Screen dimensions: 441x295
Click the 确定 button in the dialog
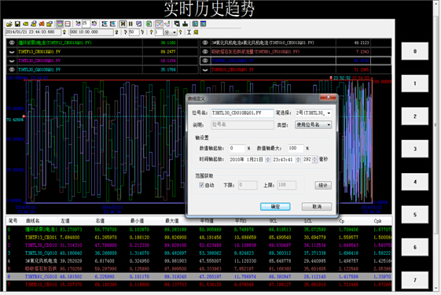click(x=275, y=207)
